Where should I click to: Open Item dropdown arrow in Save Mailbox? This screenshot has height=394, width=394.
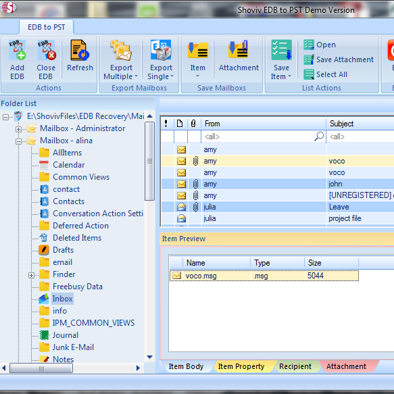197,76
